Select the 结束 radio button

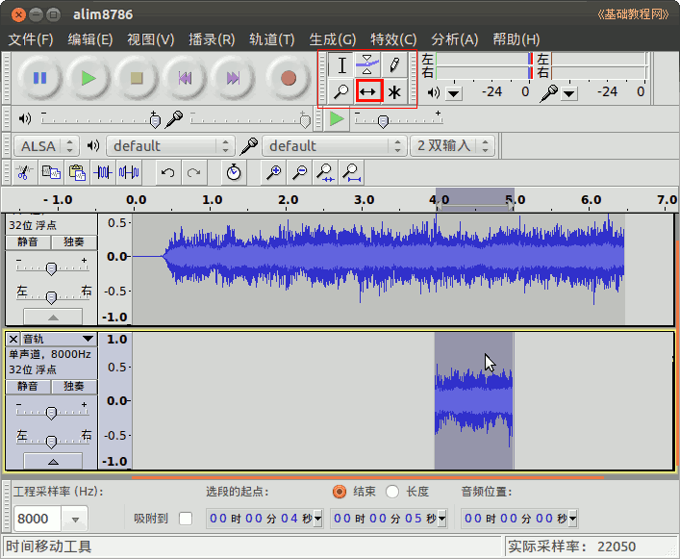pyautogui.click(x=340, y=492)
